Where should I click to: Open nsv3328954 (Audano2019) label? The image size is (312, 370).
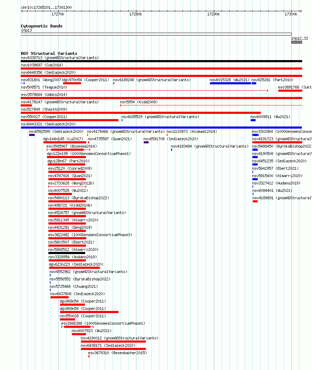pos(73,257)
